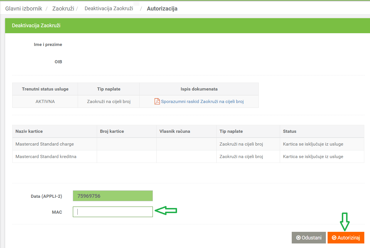Image resolution: width=370 pixels, height=248 pixels.
Task: Click the cancel icon on the Odustani button
Action: click(x=298, y=238)
